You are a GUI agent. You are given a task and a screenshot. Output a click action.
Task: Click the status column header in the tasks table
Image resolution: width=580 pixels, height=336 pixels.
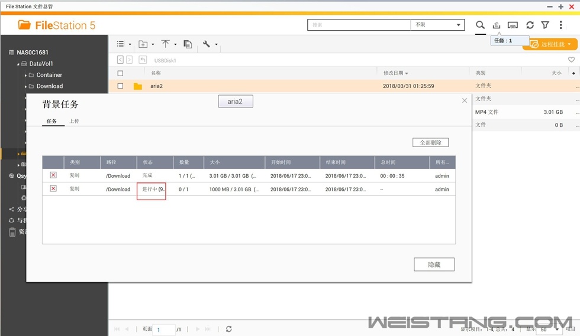(x=155, y=162)
